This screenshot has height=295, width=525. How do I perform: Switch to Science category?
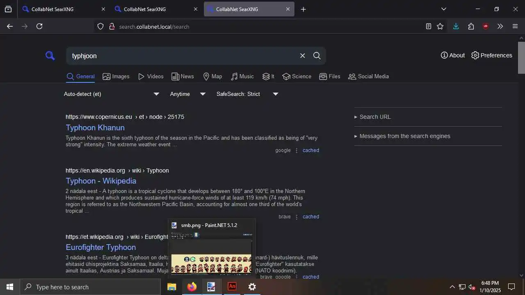coord(297,77)
